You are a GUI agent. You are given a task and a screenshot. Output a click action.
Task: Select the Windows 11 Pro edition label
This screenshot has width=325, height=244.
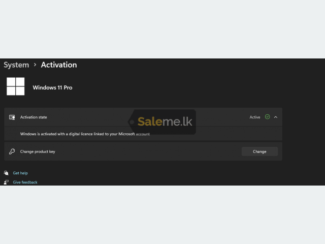tap(52, 87)
